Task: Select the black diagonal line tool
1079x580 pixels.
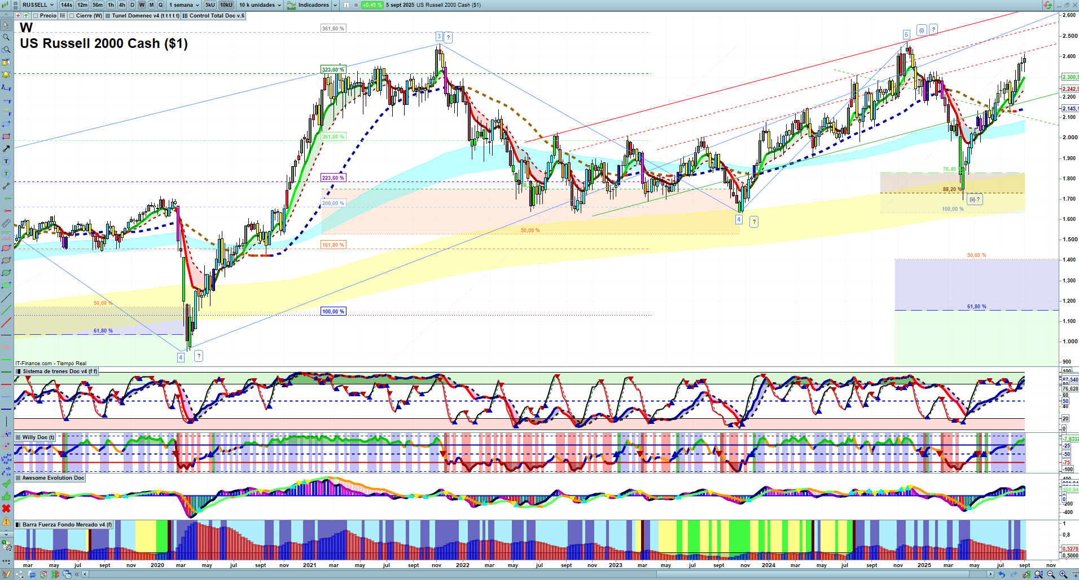Action: coord(6,298)
